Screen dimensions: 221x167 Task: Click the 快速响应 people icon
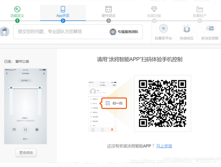click(x=186, y=28)
